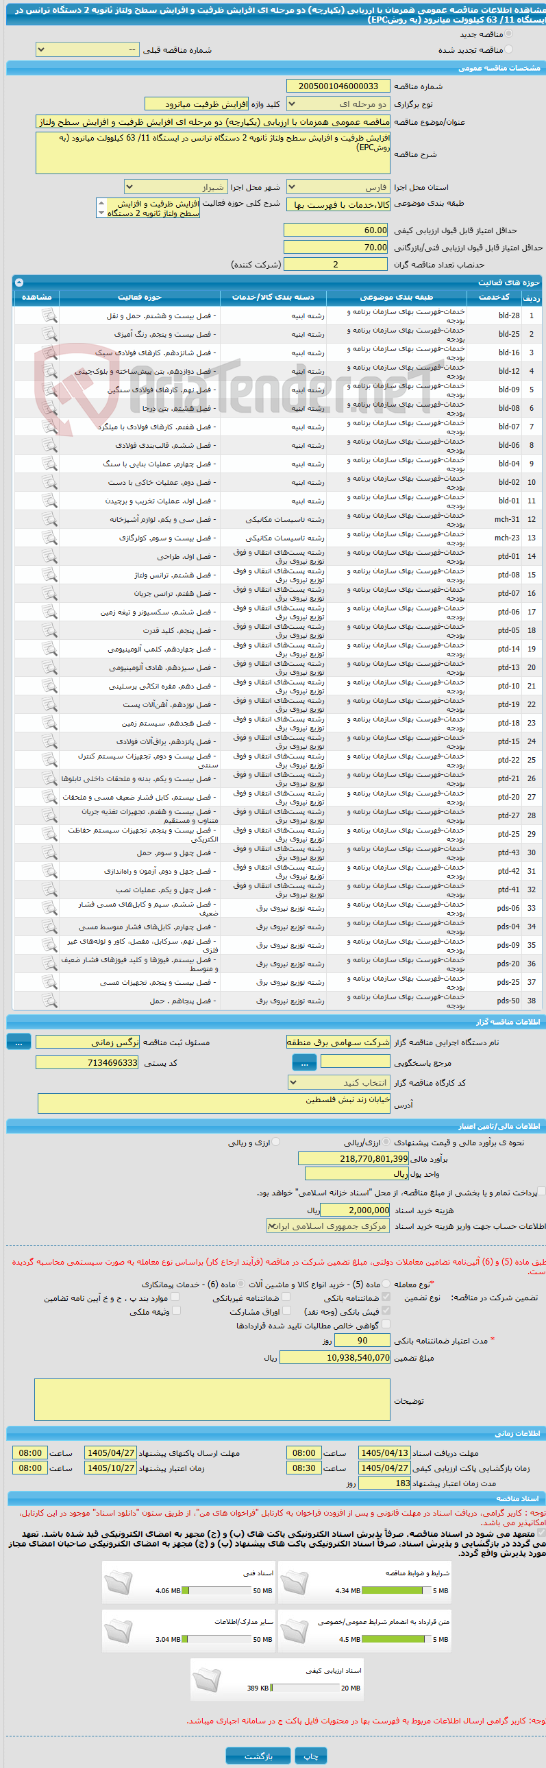Image resolution: width=546 pixels, height=1768 pixels.
Task: Click ellipsis button beside مرجع پاسخگویی
Action: click(x=305, y=1062)
